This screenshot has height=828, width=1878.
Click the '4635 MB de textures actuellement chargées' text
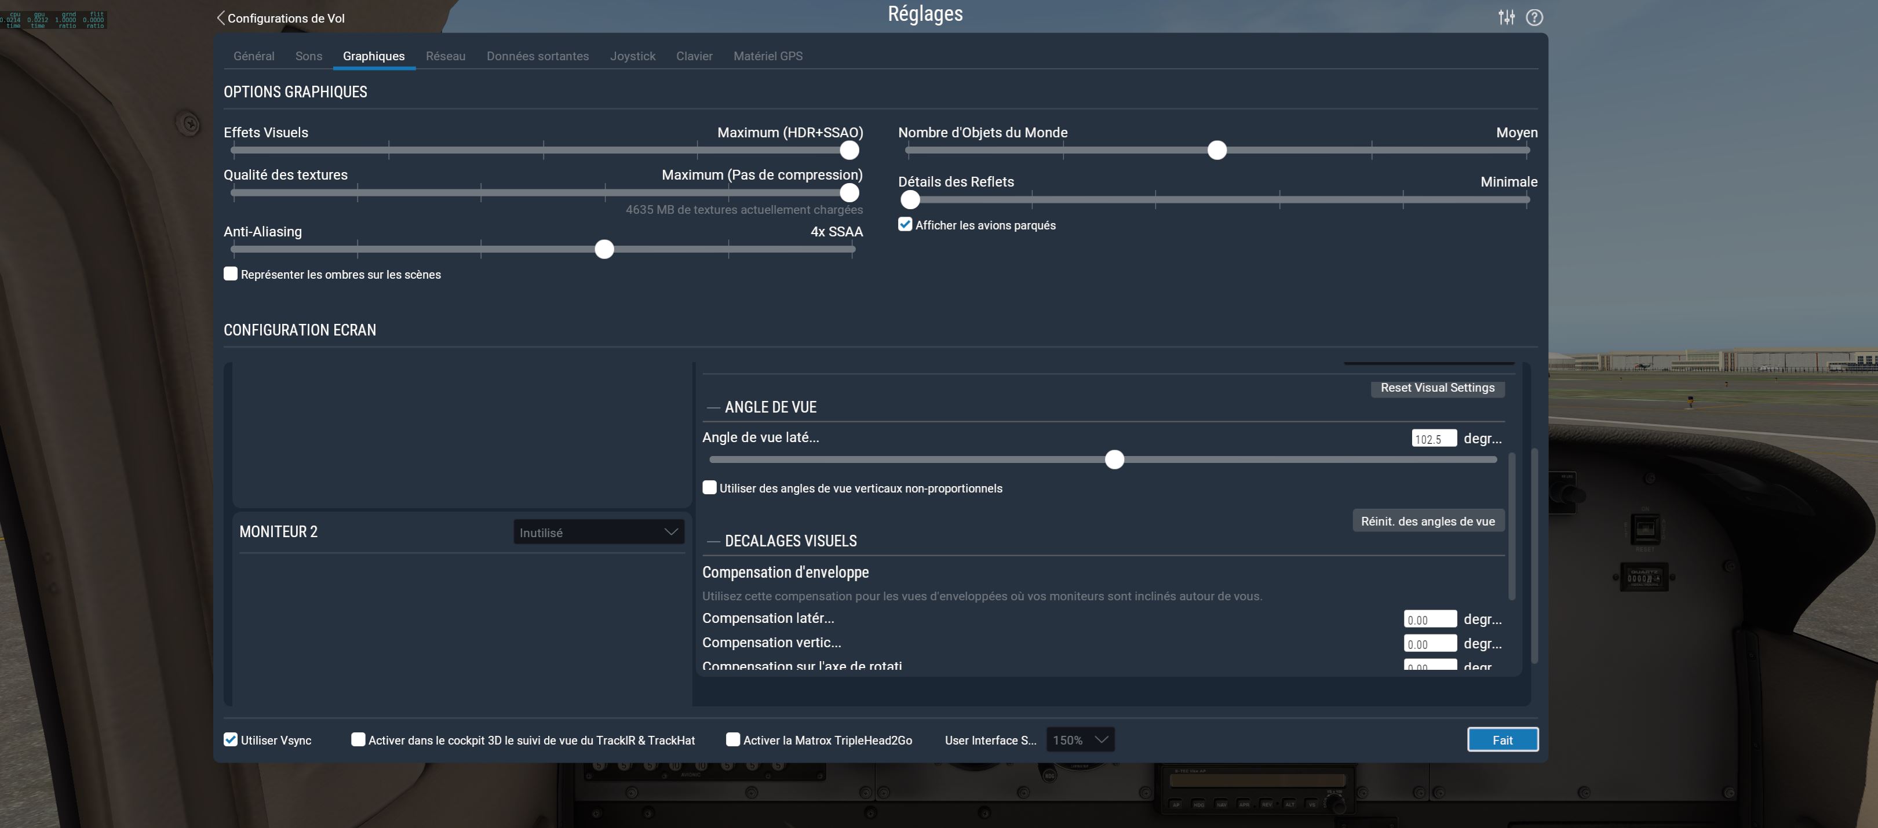743,210
